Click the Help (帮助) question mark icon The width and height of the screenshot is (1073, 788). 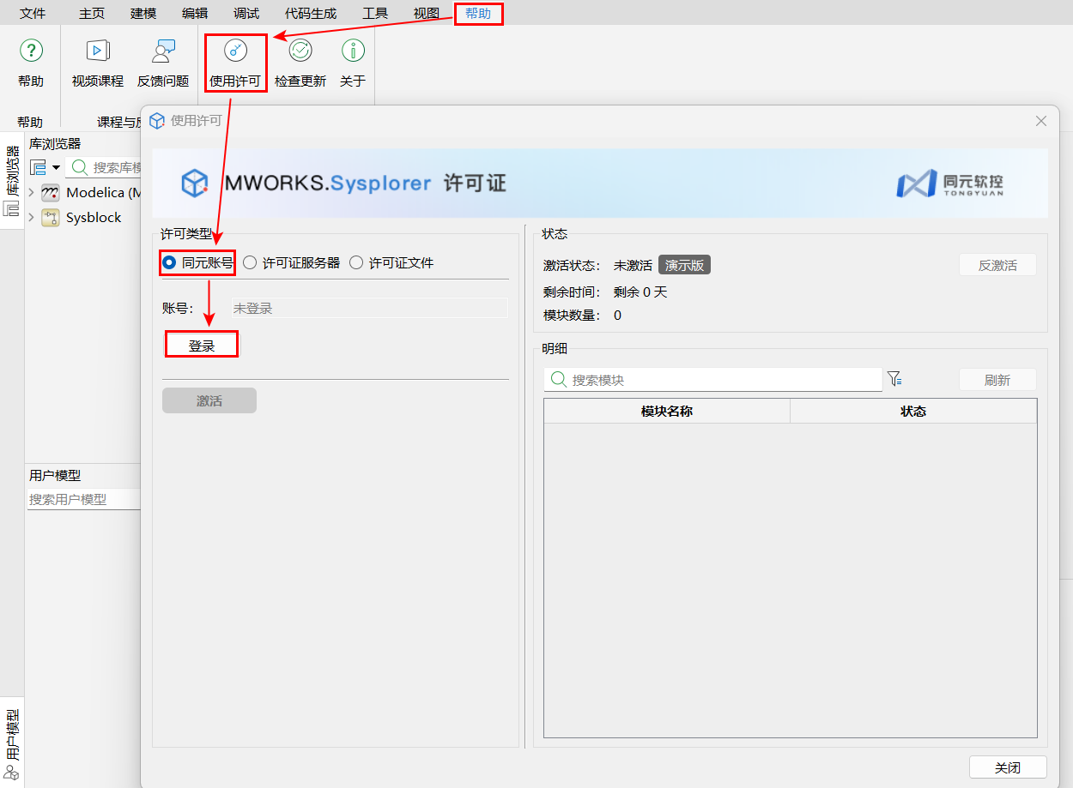click(x=31, y=51)
